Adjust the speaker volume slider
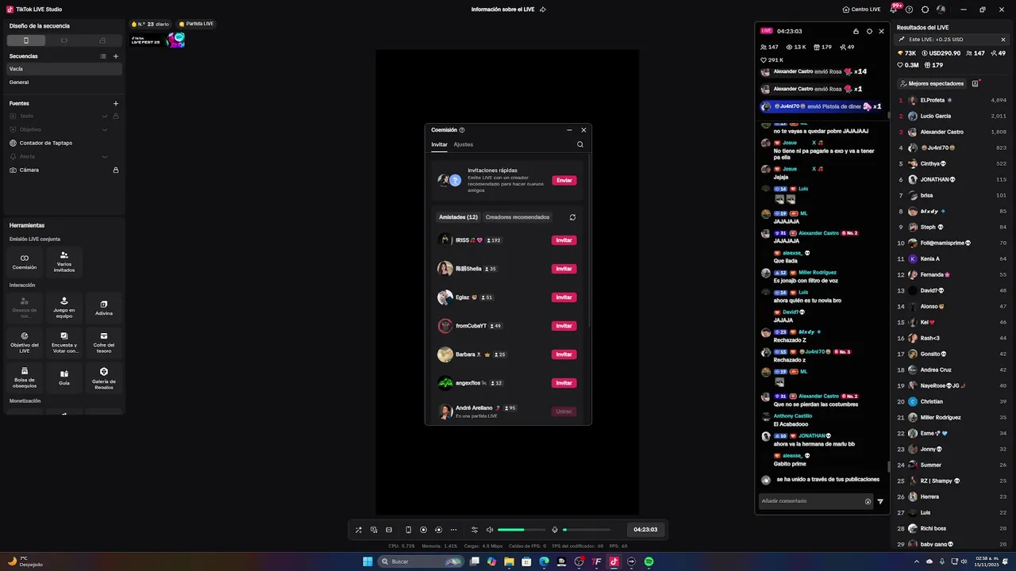Image resolution: width=1016 pixels, height=571 pixels. 521,530
